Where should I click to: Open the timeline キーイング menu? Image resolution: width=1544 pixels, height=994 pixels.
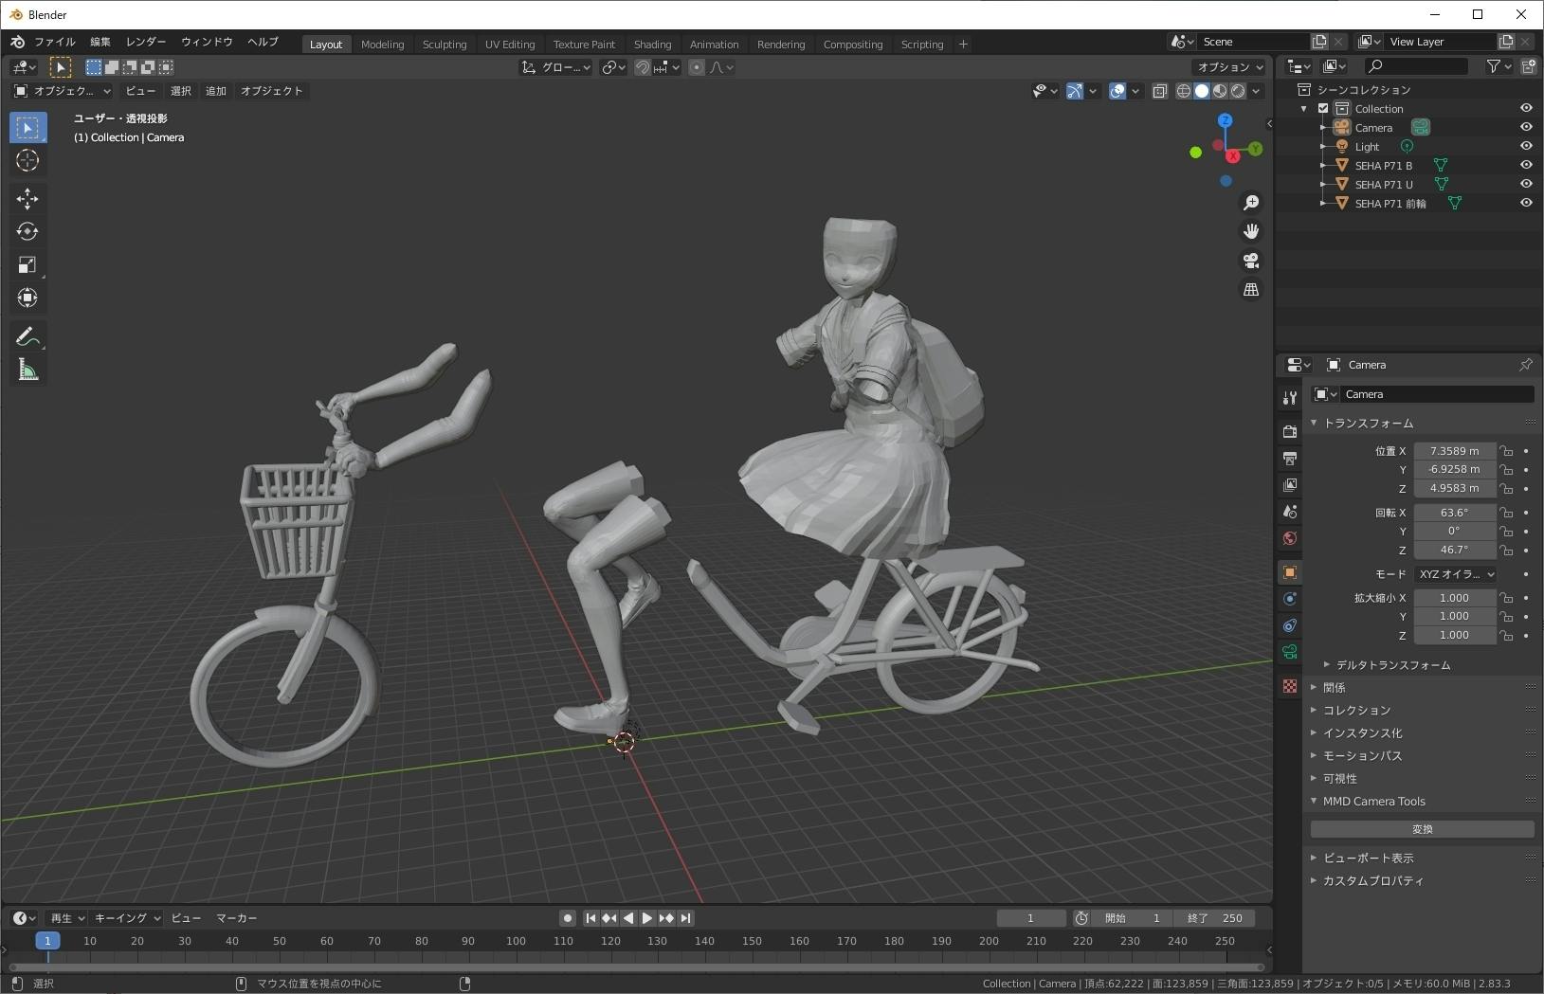click(127, 918)
